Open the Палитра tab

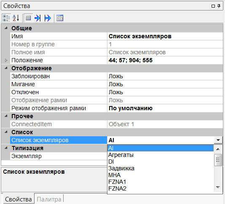(49, 199)
